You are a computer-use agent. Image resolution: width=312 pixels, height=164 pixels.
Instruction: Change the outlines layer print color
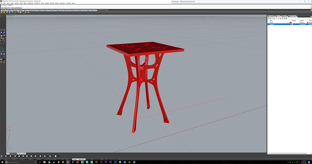point(308,24)
